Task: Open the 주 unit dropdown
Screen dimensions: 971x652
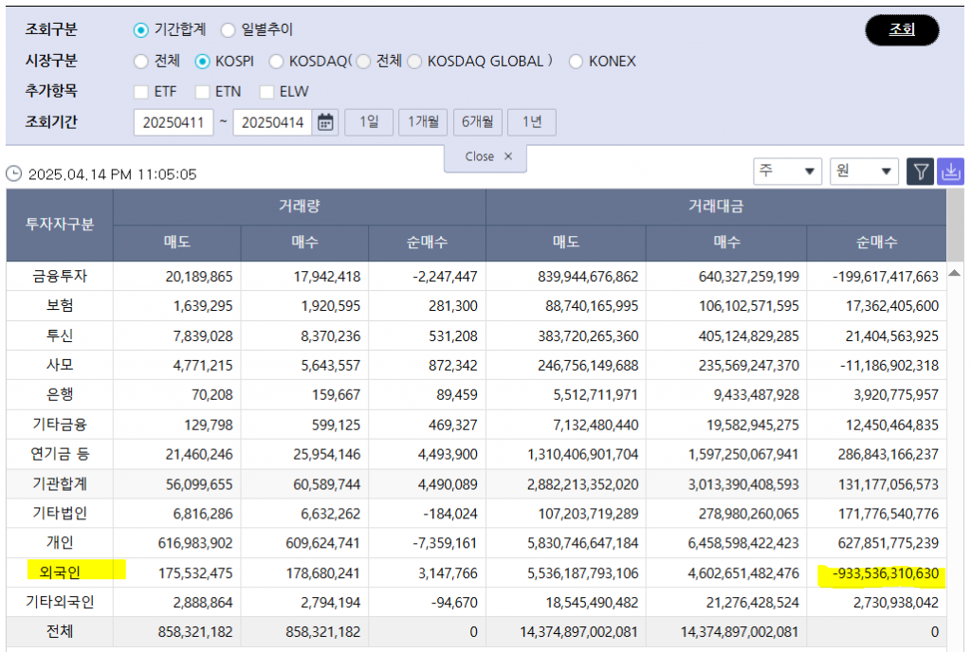Action: click(x=787, y=172)
